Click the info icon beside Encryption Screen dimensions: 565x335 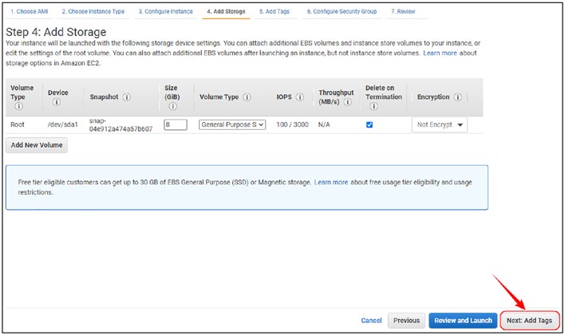pos(457,97)
